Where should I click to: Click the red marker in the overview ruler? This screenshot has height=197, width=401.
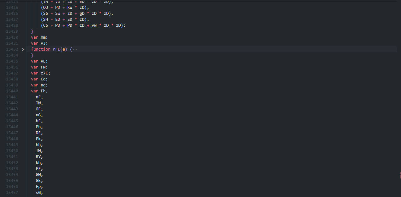[400, 175]
